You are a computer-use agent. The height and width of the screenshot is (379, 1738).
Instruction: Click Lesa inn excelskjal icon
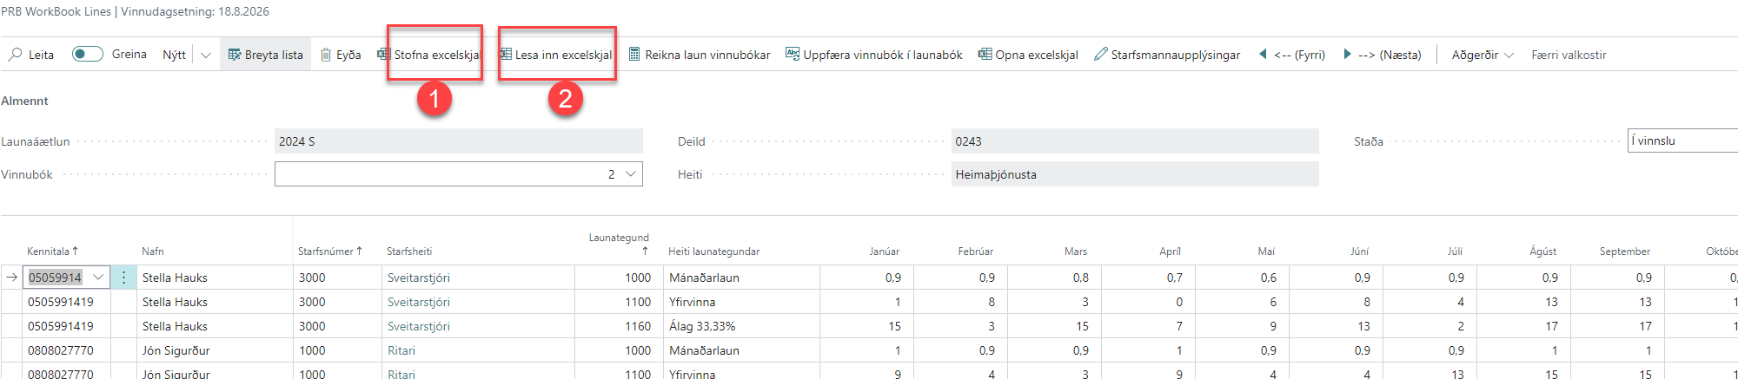coord(505,54)
